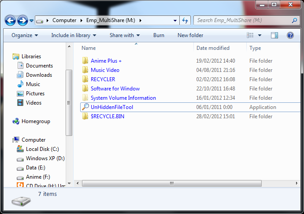The width and height of the screenshot is (304, 214).
Task: Open Pictures library
Action: coord(35,94)
